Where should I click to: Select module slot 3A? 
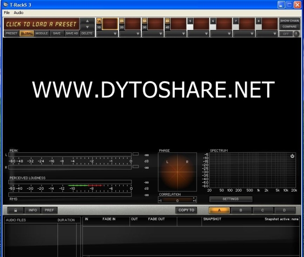tap(145, 21)
